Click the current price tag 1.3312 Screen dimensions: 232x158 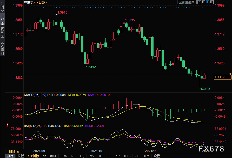223,77
